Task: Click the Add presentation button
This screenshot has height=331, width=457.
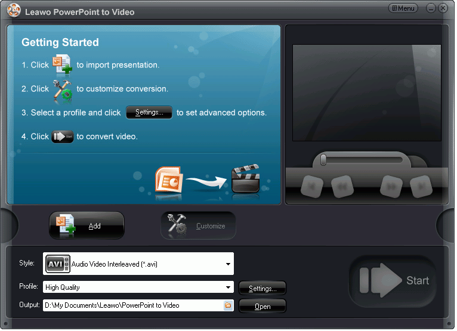Action: click(87, 226)
